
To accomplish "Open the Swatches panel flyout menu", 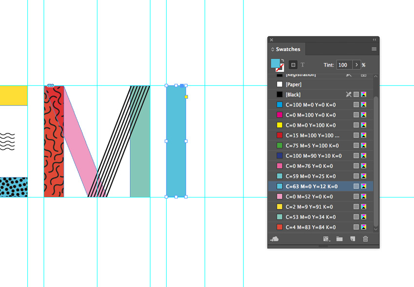I will pos(374,49).
